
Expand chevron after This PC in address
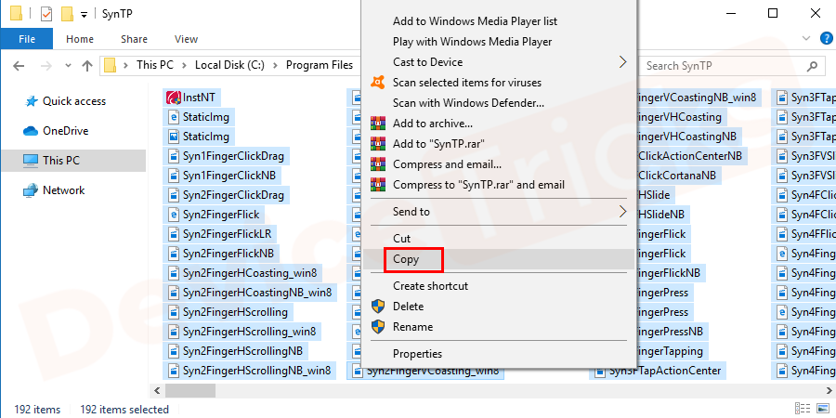coord(184,66)
